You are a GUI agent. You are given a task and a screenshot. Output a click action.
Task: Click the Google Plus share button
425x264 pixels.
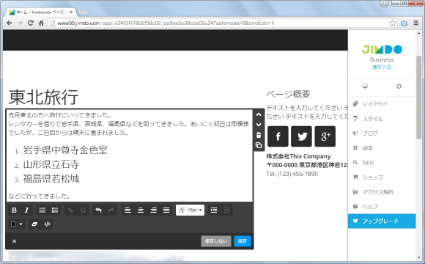325,136
